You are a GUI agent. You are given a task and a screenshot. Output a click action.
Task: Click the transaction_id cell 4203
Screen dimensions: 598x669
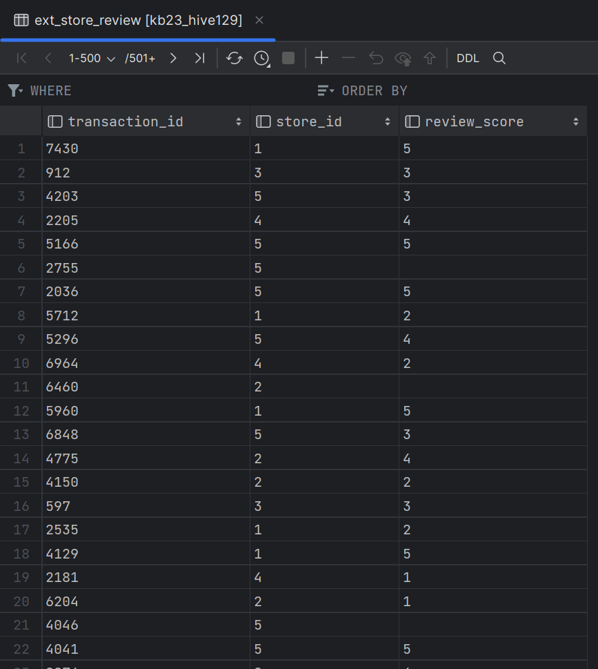click(146, 196)
